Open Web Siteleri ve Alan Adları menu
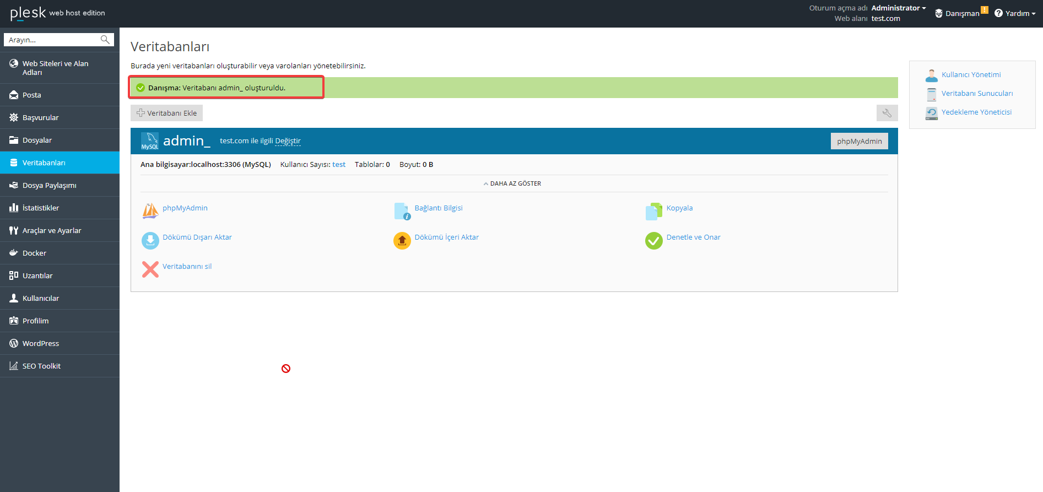1043x492 pixels. [60, 68]
